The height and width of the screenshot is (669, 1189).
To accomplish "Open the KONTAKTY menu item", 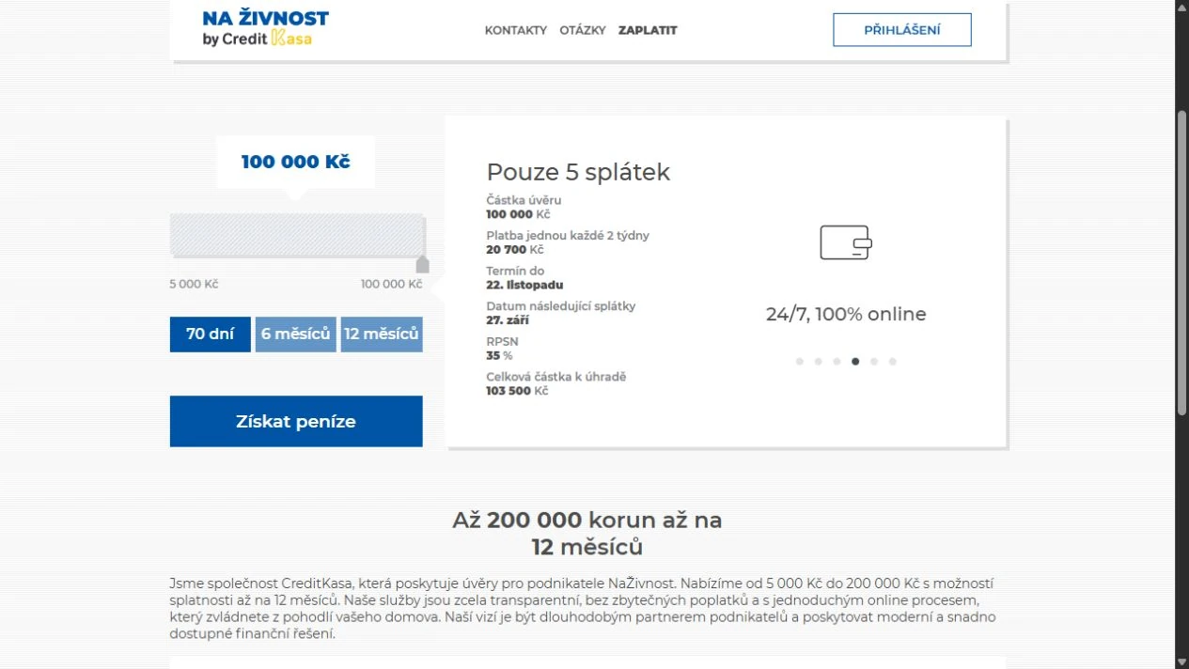I will coord(516,30).
